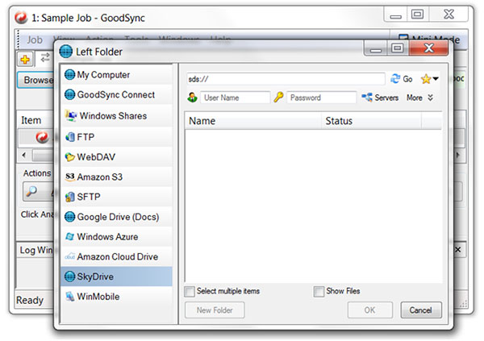Click the GoodSync job icon in item row
This screenshot has width=484, height=341.
point(42,137)
